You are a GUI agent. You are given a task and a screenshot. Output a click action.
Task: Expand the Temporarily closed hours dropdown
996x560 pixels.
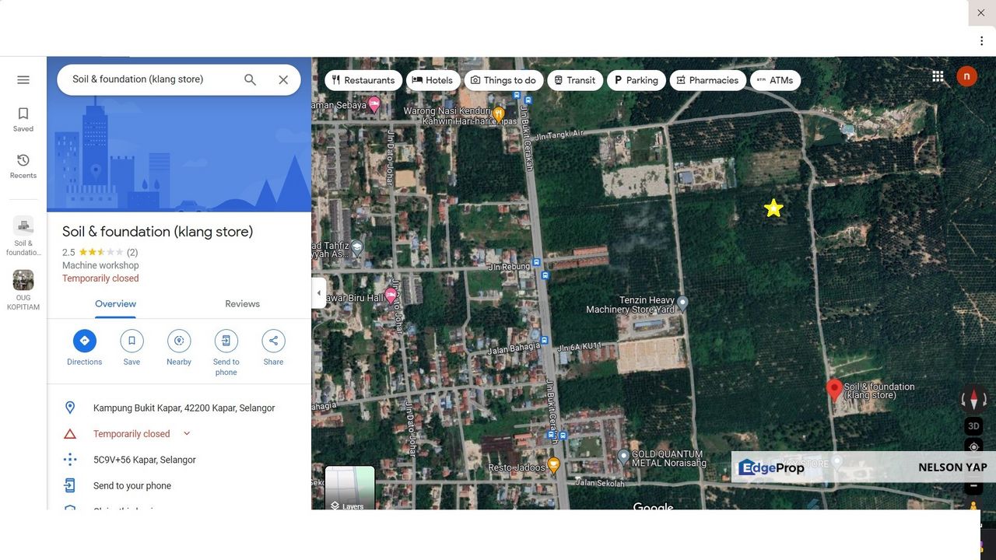click(x=187, y=433)
